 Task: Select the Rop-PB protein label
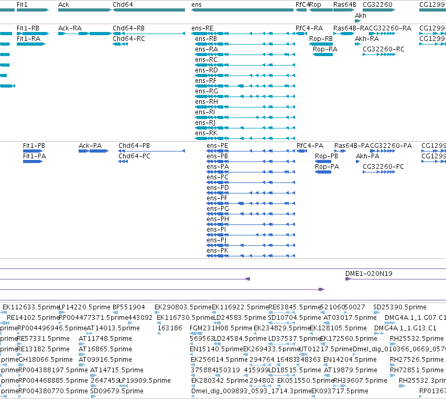tap(327, 156)
